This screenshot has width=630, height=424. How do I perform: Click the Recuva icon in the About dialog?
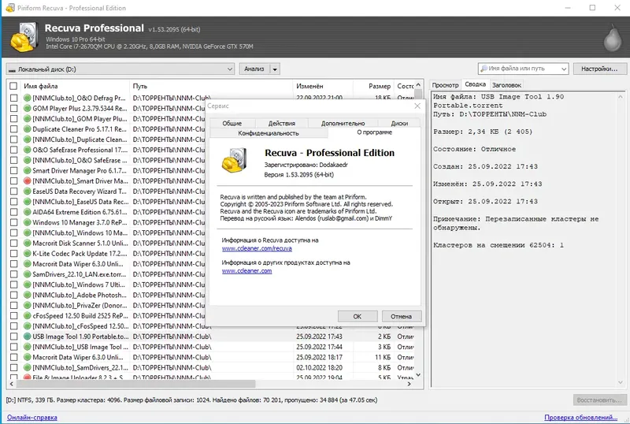[235, 161]
